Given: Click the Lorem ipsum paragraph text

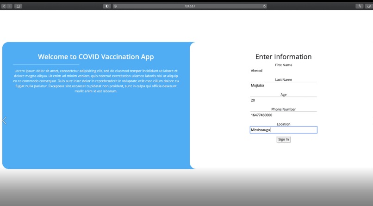Looking at the screenshot, I should point(96,81).
